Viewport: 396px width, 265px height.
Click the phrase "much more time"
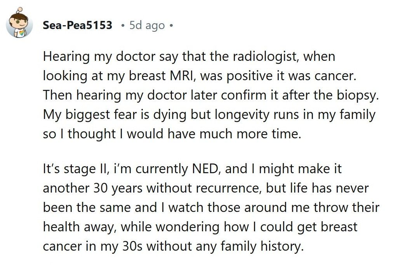[256, 133]
